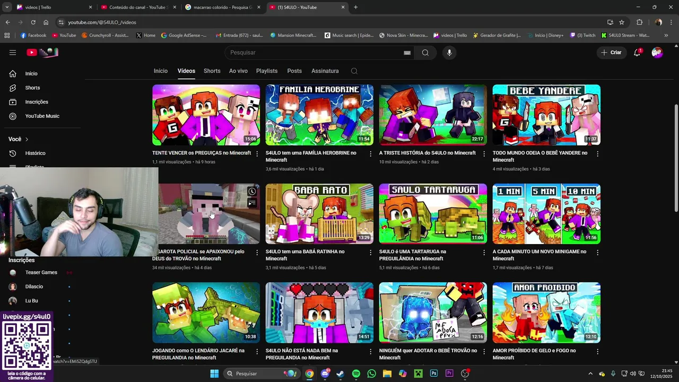This screenshot has width=679, height=382.
Task: Open AMOR PROIBIDO video thumbnail
Action: (546, 312)
